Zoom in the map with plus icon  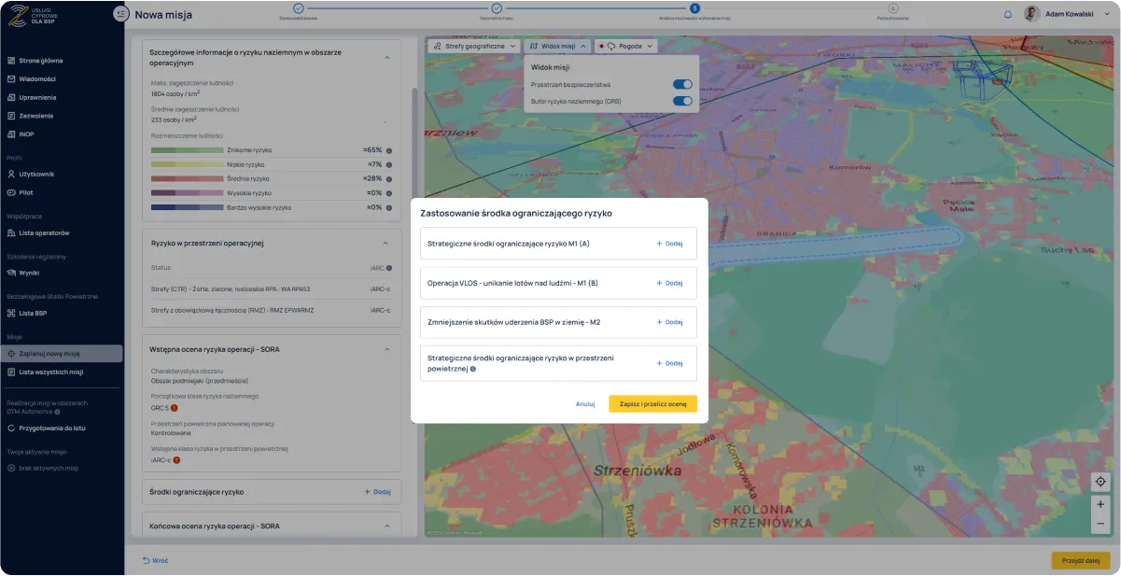coord(1100,504)
